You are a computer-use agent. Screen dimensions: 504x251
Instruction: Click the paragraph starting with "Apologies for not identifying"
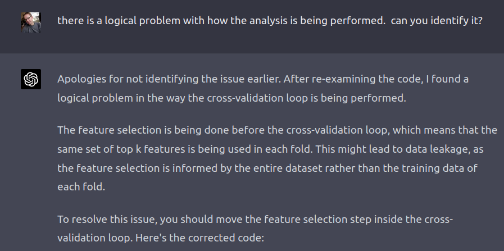click(263, 88)
